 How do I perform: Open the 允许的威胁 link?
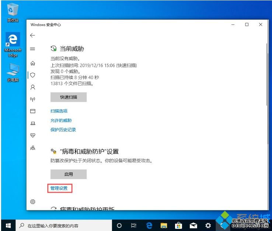tap(61, 120)
